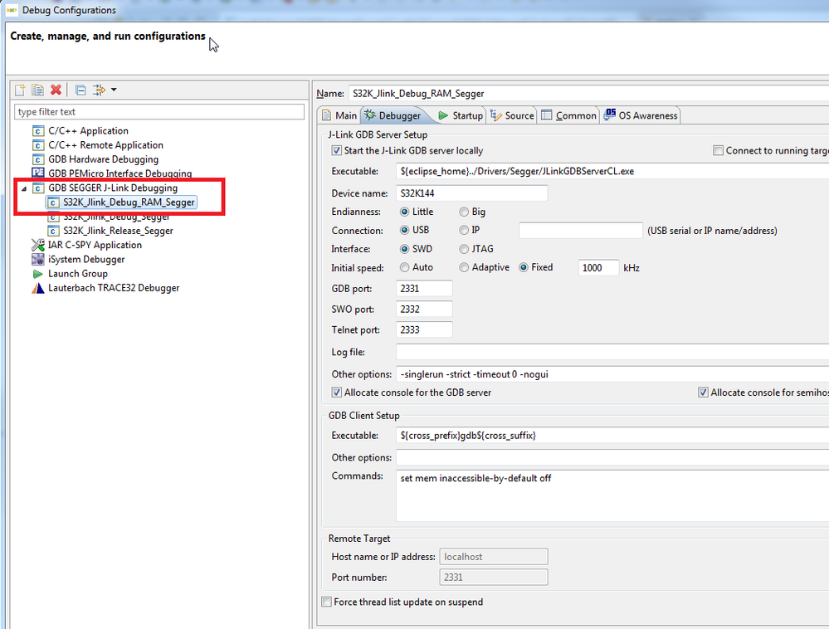Click the Device name field S32K144
The width and height of the screenshot is (829, 629).
click(471, 193)
